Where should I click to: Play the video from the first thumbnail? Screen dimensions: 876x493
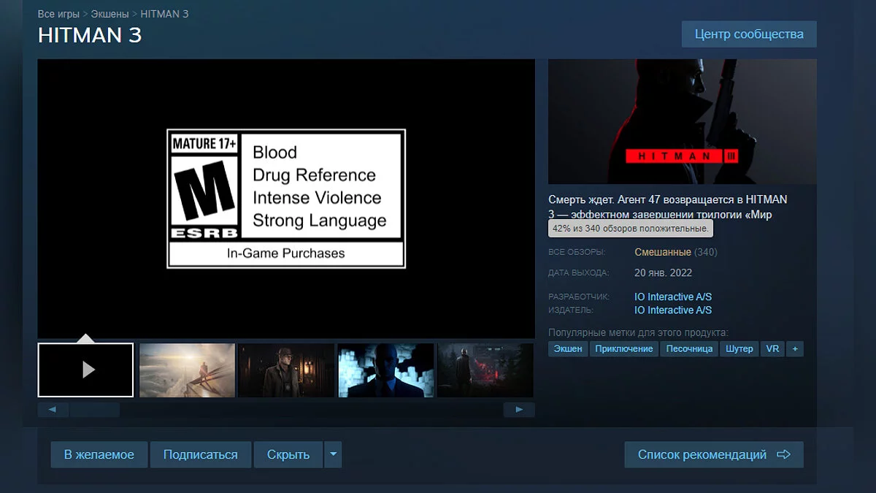point(85,370)
